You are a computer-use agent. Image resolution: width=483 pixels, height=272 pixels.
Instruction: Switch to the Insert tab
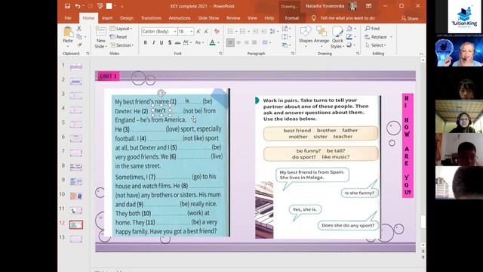(x=107, y=18)
